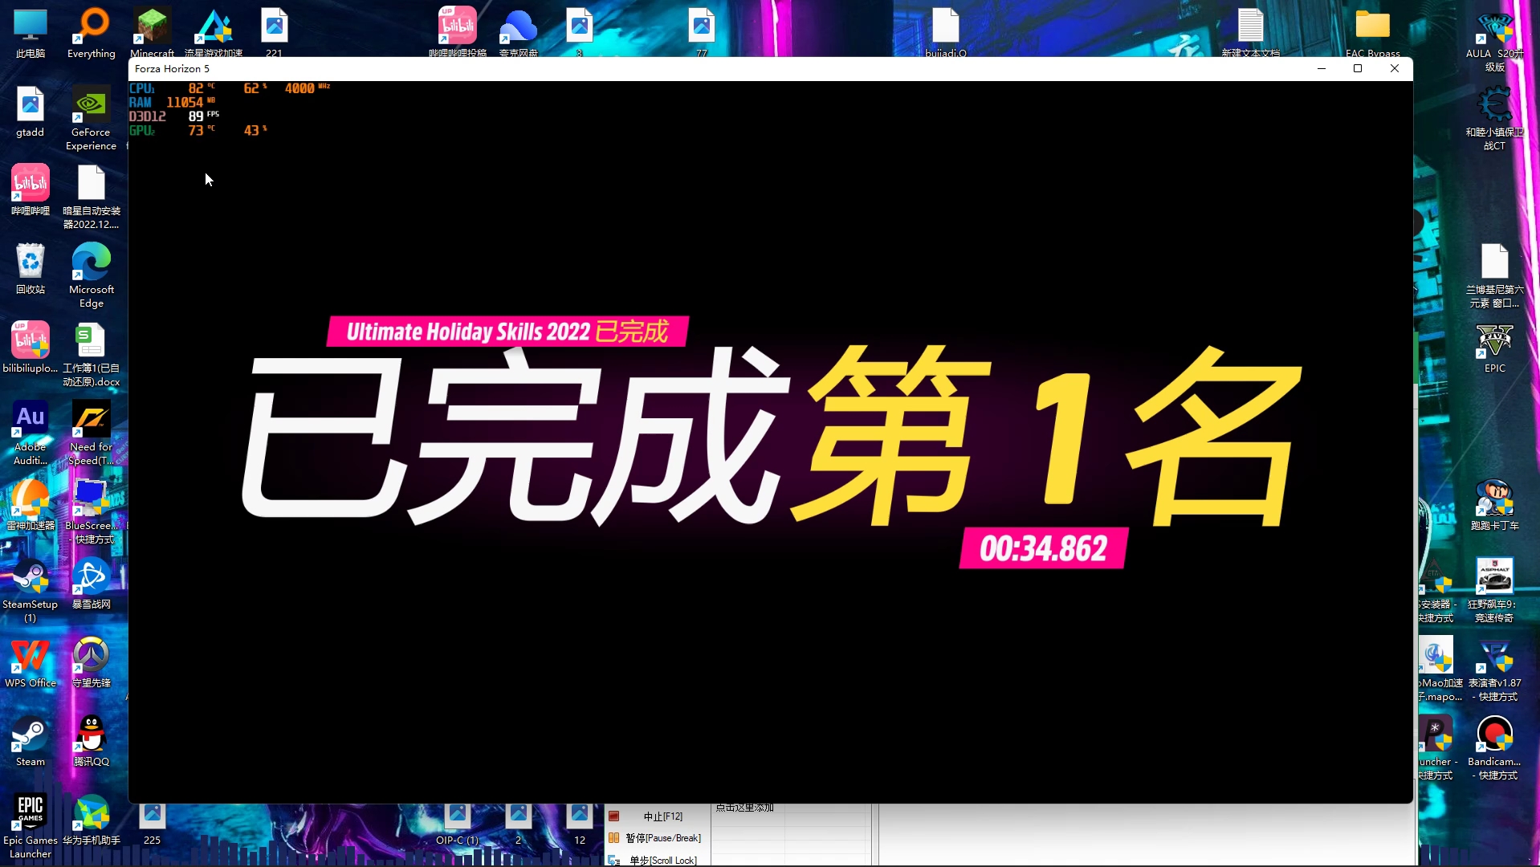1540x867 pixels.
Task: Launch Need for Speed shortcut
Action: (91, 433)
